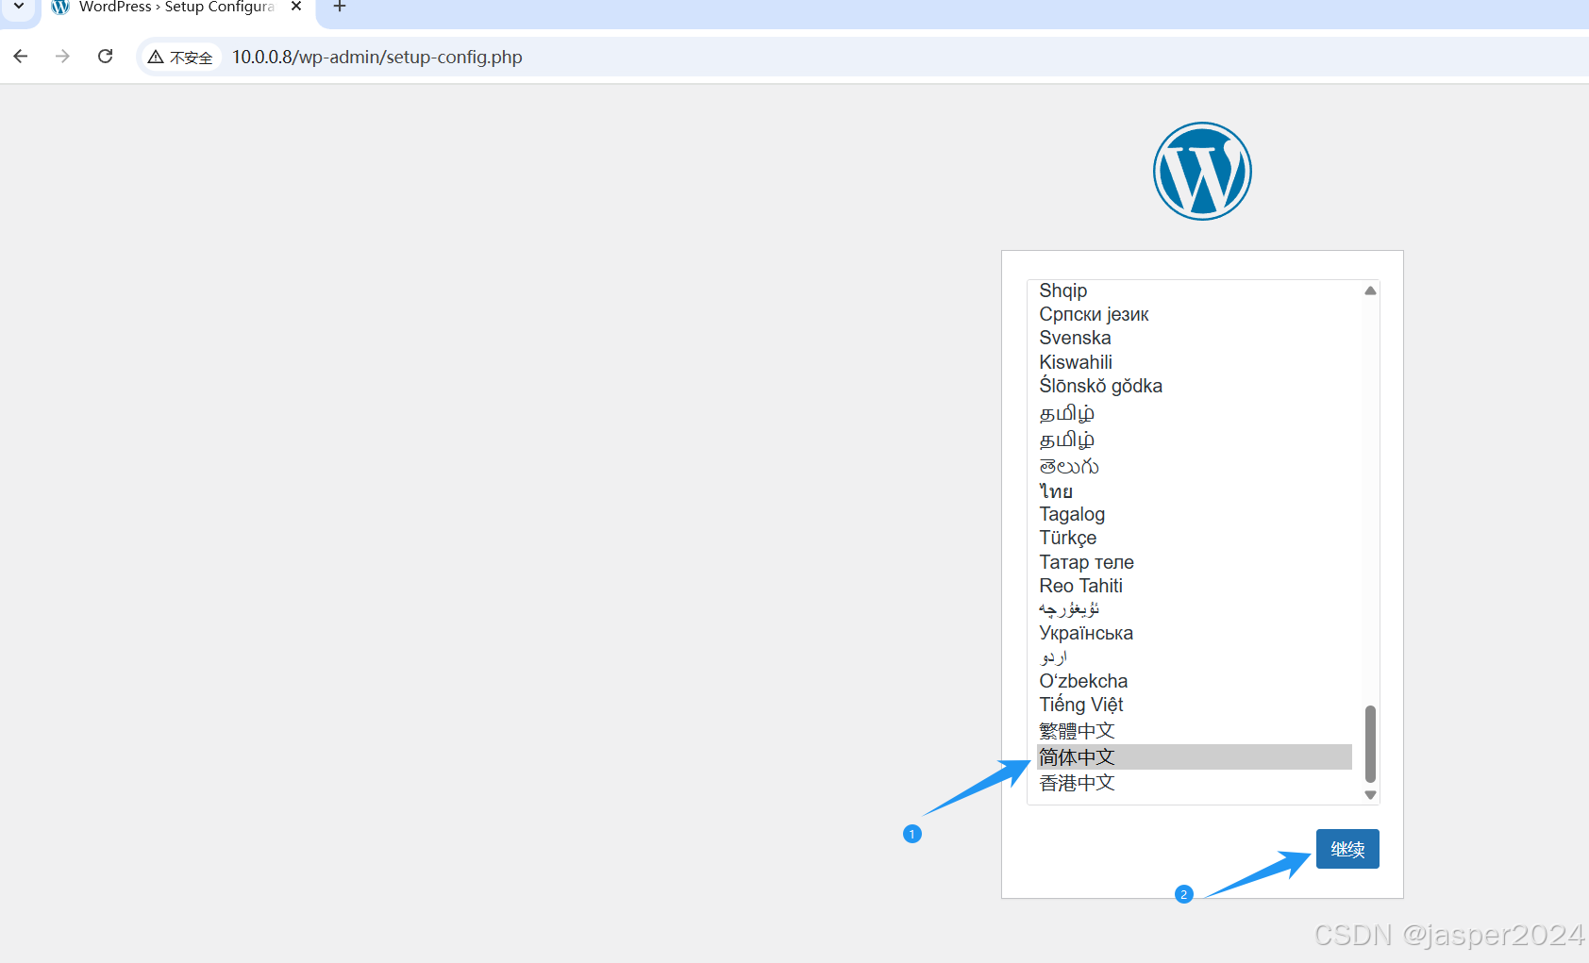Select ไทย (Thai) language
Image resolution: width=1589 pixels, height=963 pixels.
coord(1194,491)
